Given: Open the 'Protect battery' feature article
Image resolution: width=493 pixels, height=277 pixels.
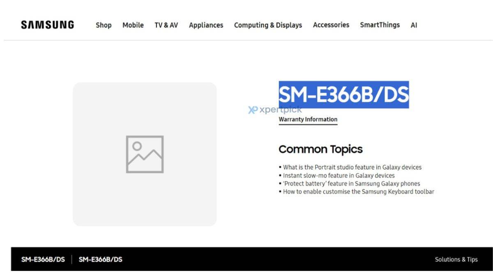Looking at the screenshot, I should (x=351, y=183).
